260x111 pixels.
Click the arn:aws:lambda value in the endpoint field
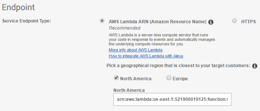point(172,100)
